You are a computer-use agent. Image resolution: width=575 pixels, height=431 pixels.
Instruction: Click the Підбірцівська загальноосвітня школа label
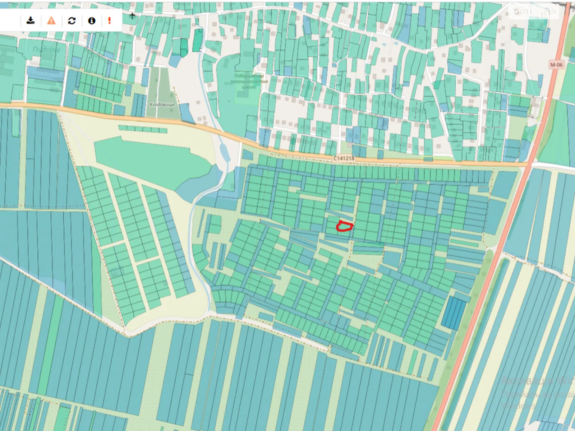pos(249,82)
